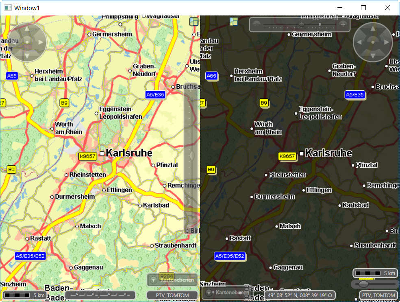Pan left map down with navigation pad arrow
The height and width of the screenshot is (302, 400).
[x=27, y=56]
